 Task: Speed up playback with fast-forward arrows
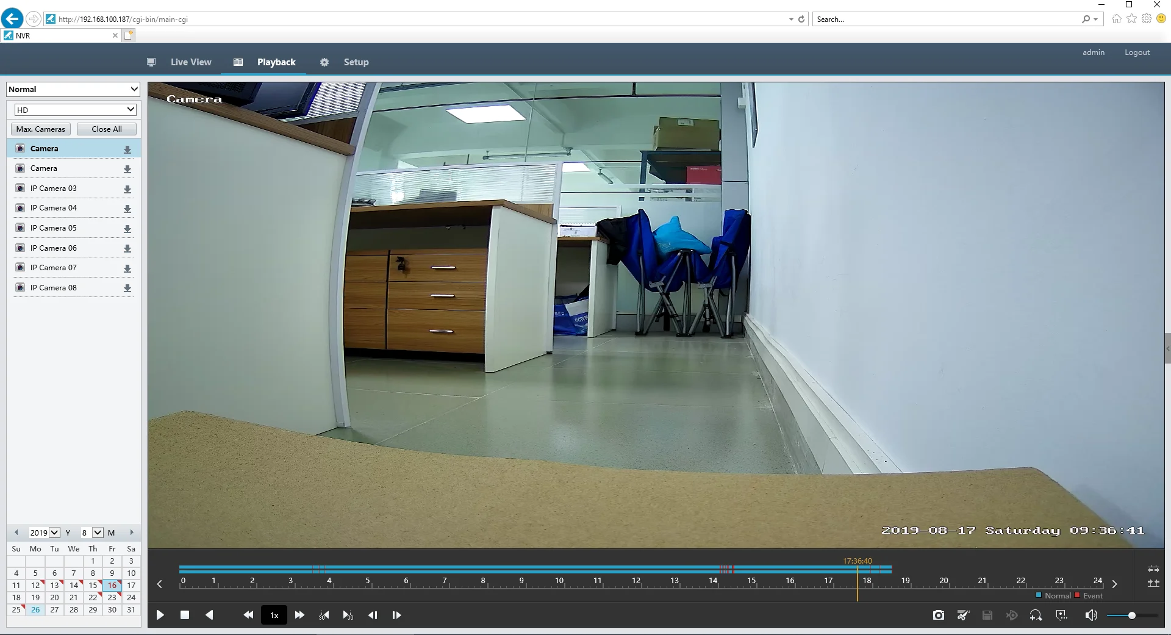[299, 615]
